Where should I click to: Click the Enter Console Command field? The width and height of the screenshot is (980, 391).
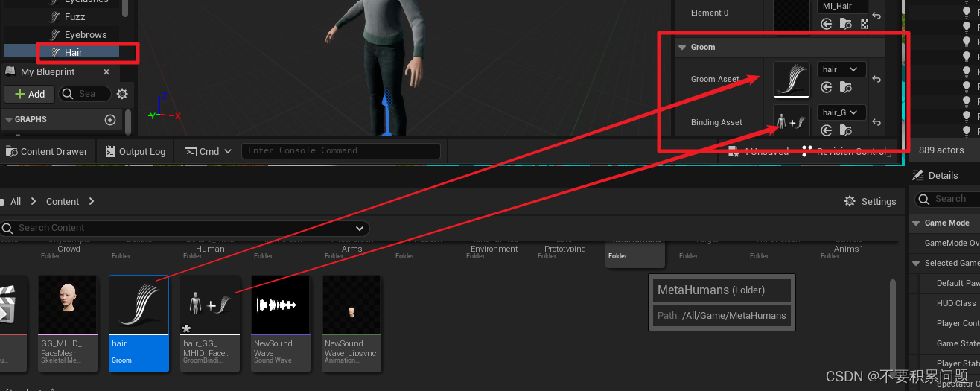click(x=341, y=150)
